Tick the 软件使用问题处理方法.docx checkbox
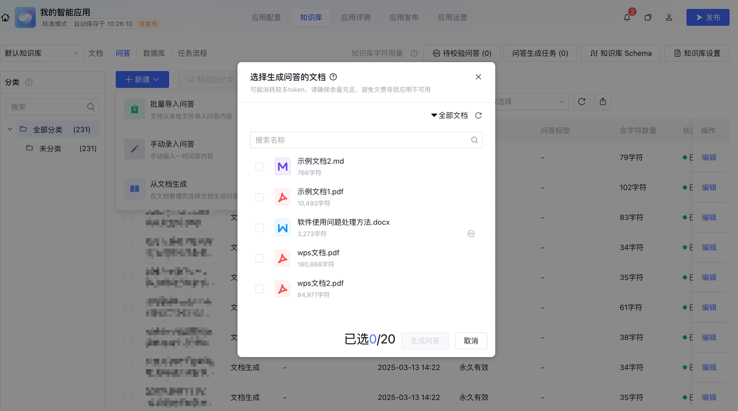Screen dimensions: 738x411 260,228
